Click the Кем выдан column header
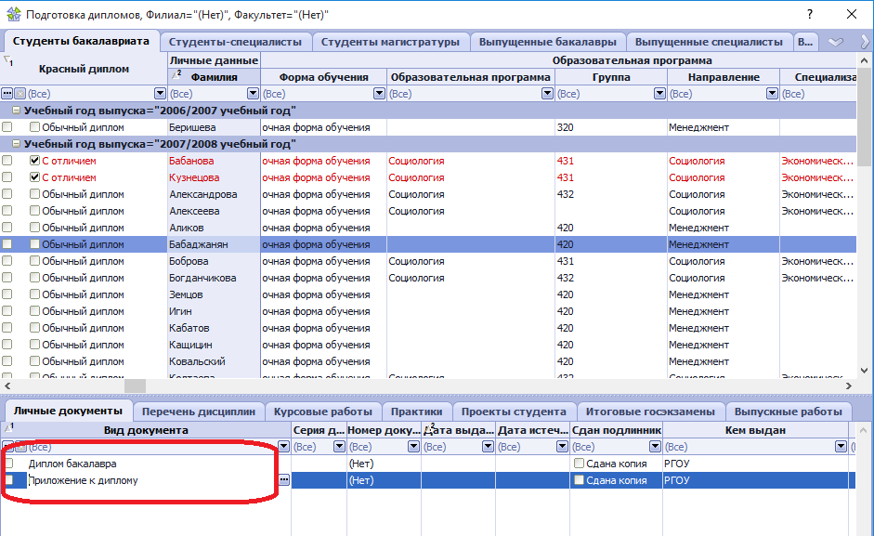The height and width of the screenshot is (536, 874). 756,430
